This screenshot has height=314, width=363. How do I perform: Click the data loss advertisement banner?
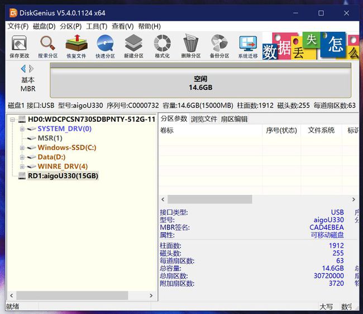pyautogui.click(x=311, y=46)
